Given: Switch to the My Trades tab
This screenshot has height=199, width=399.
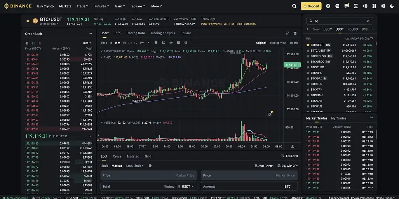Looking at the screenshot, I should [338, 118].
